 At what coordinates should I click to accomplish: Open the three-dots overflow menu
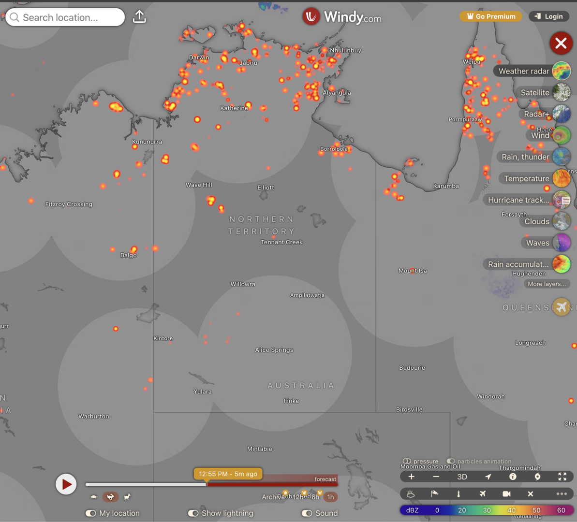[x=561, y=493]
